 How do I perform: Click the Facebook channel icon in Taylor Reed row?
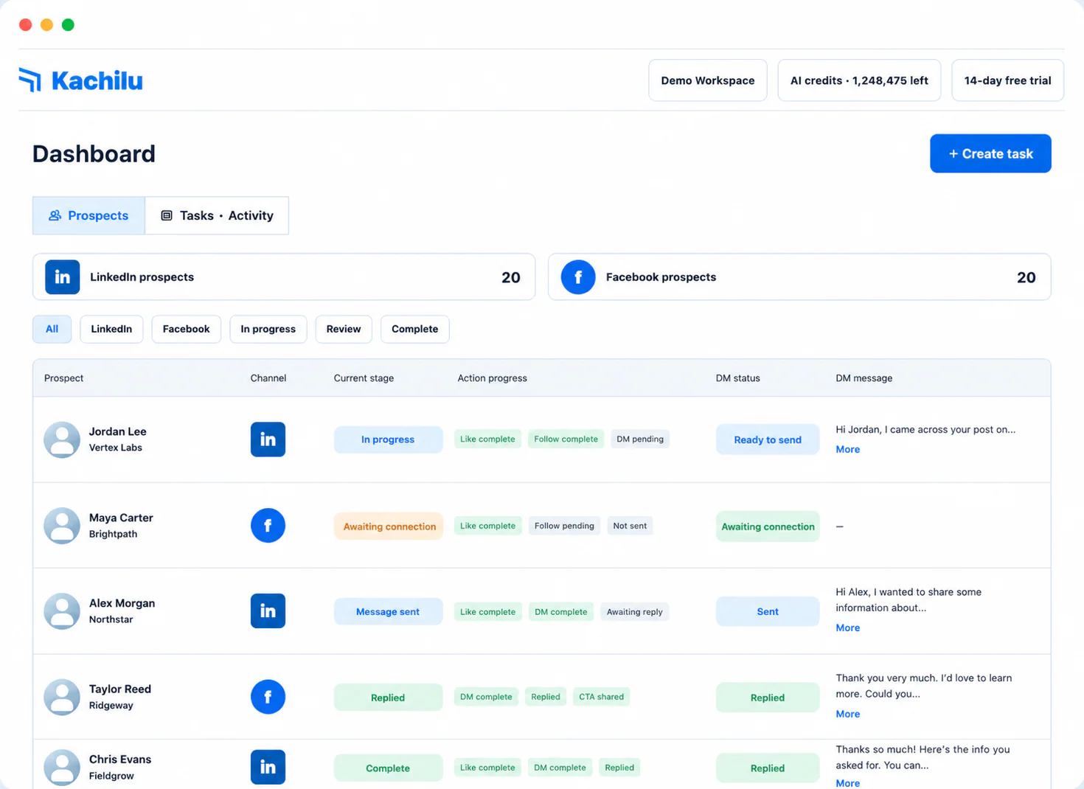[x=268, y=697]
